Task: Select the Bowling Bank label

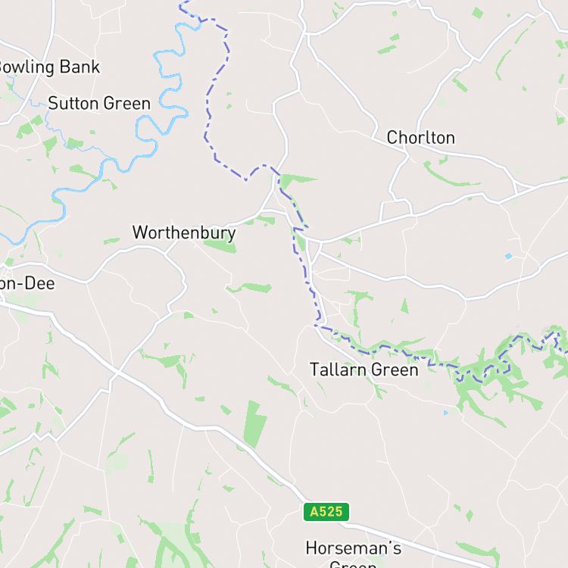Action: pyautogui.click(x=48, y=67)
